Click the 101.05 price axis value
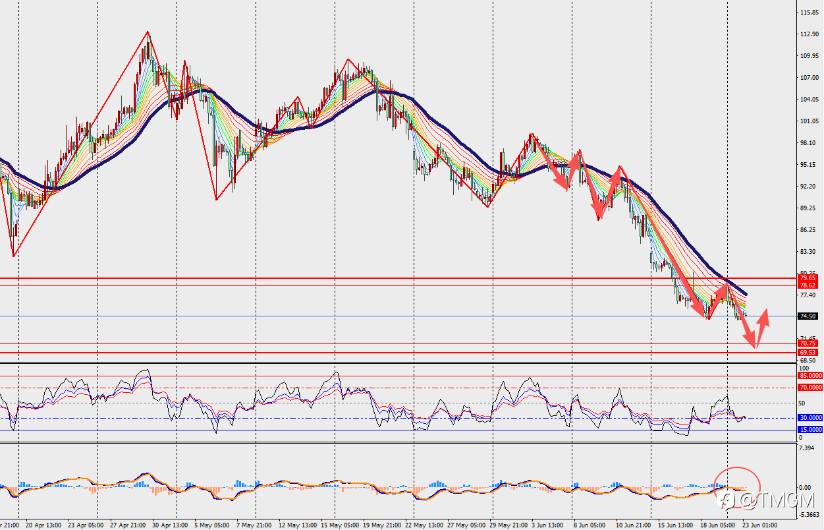This screenshot has height=530, width=824. click(809, 121)
